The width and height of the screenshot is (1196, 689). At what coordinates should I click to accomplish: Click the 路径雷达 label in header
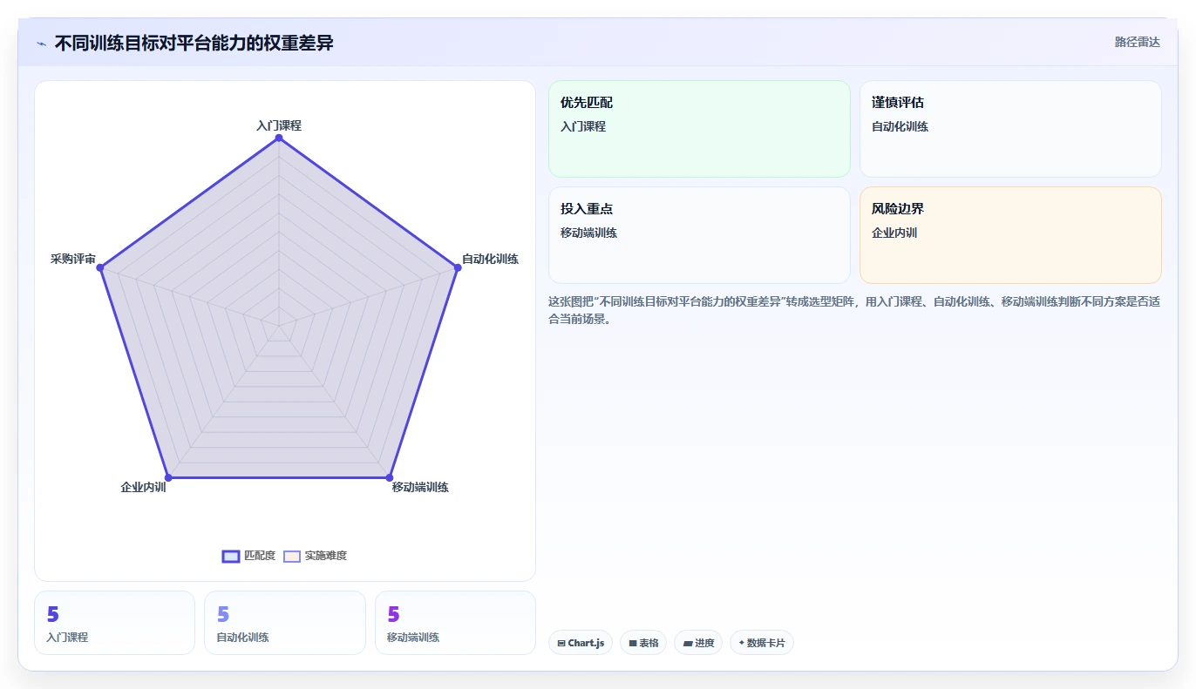[1137, 42]
